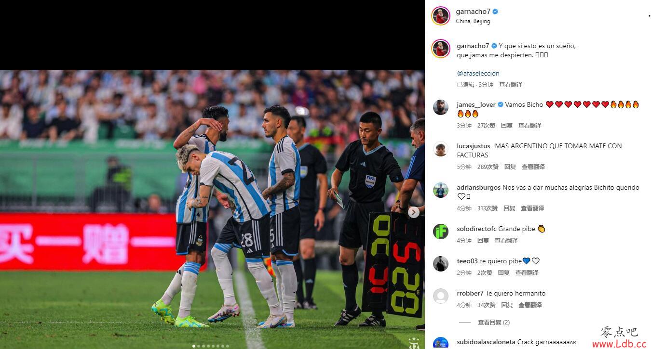Open the three-dot more options menu
Image resolution: width=651 pixels, height=349 pixels.
649,16
